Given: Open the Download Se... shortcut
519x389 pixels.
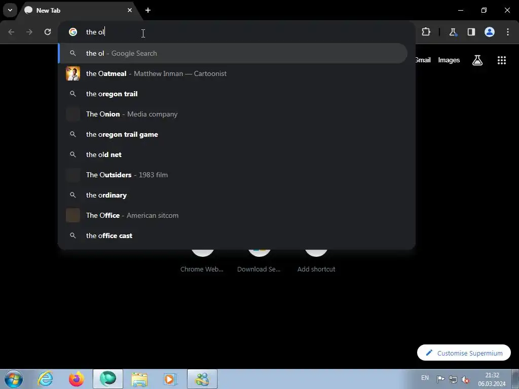Looking at the screenshot, I should 259,261.
